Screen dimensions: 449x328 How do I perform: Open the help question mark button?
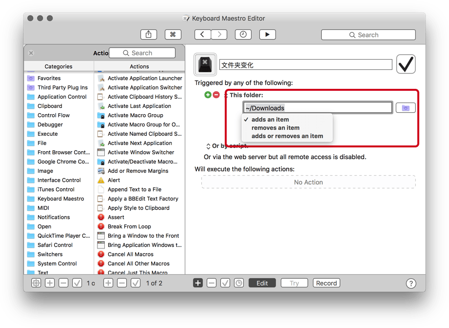point(410,284)
